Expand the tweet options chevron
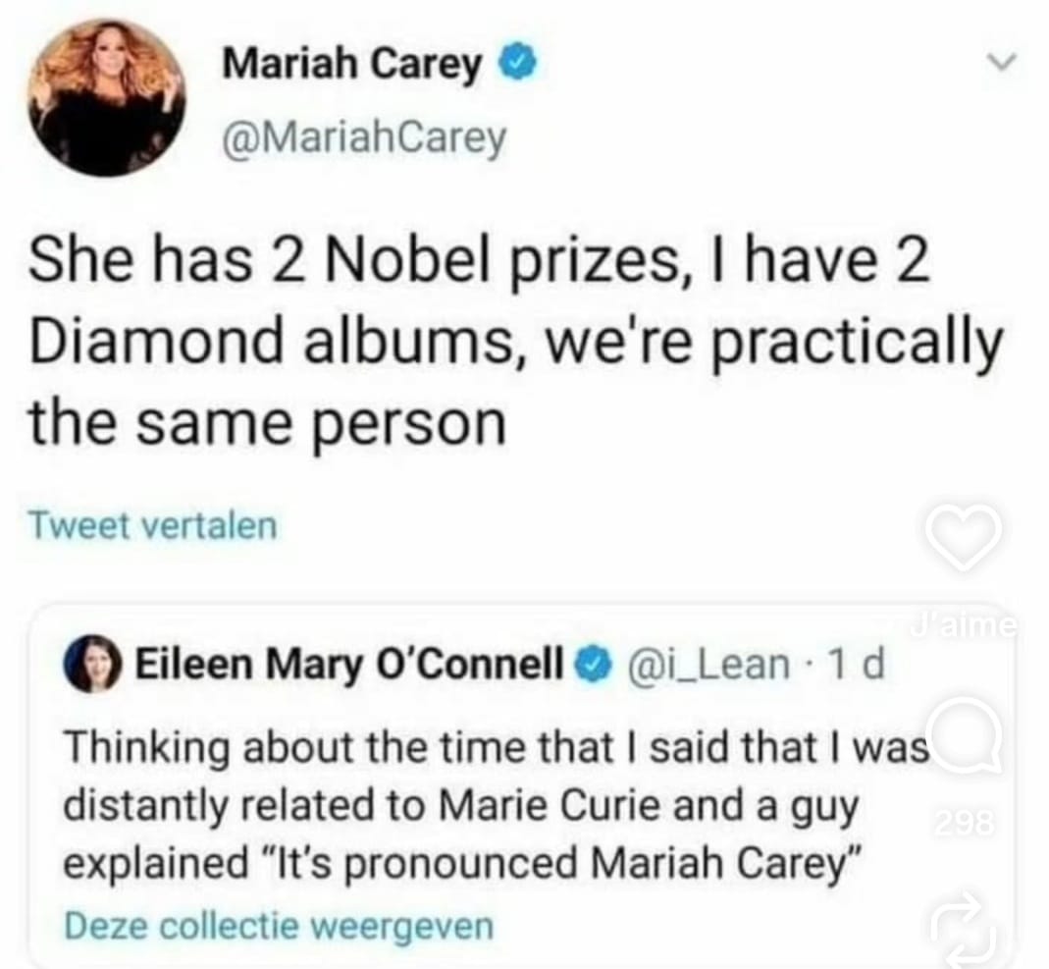This screenshot has height=969, width=1049. (1001, 60)
